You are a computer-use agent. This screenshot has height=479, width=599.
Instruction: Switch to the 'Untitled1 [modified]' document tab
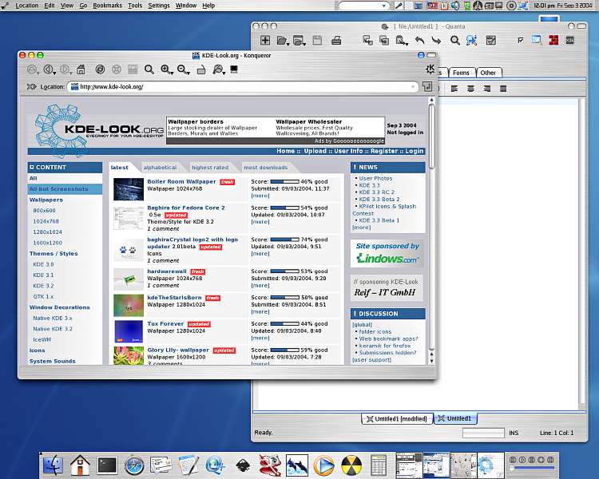click(396, 418)
